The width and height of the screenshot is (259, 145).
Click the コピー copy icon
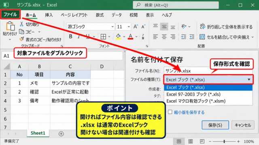pyautogui.click(x=21, y=31)
